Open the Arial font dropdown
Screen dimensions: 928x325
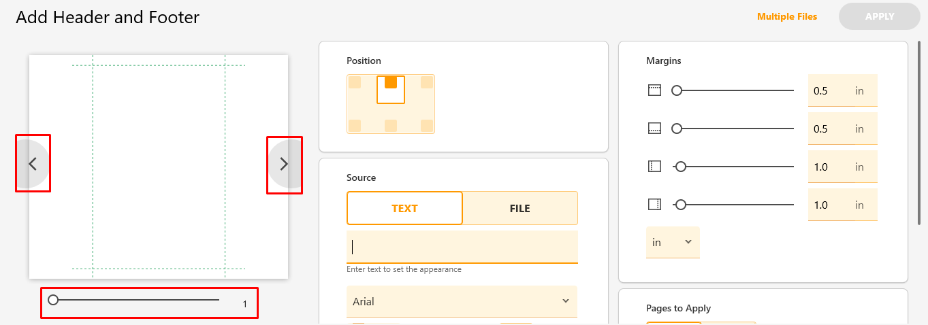(x=462, y=301)
